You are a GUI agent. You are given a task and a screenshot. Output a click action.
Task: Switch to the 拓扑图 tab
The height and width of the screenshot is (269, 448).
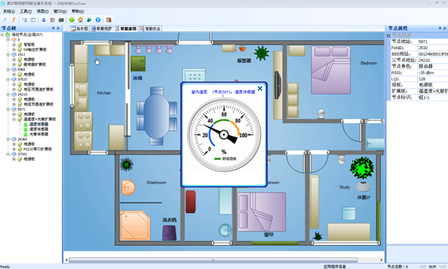tap(80, 28)
